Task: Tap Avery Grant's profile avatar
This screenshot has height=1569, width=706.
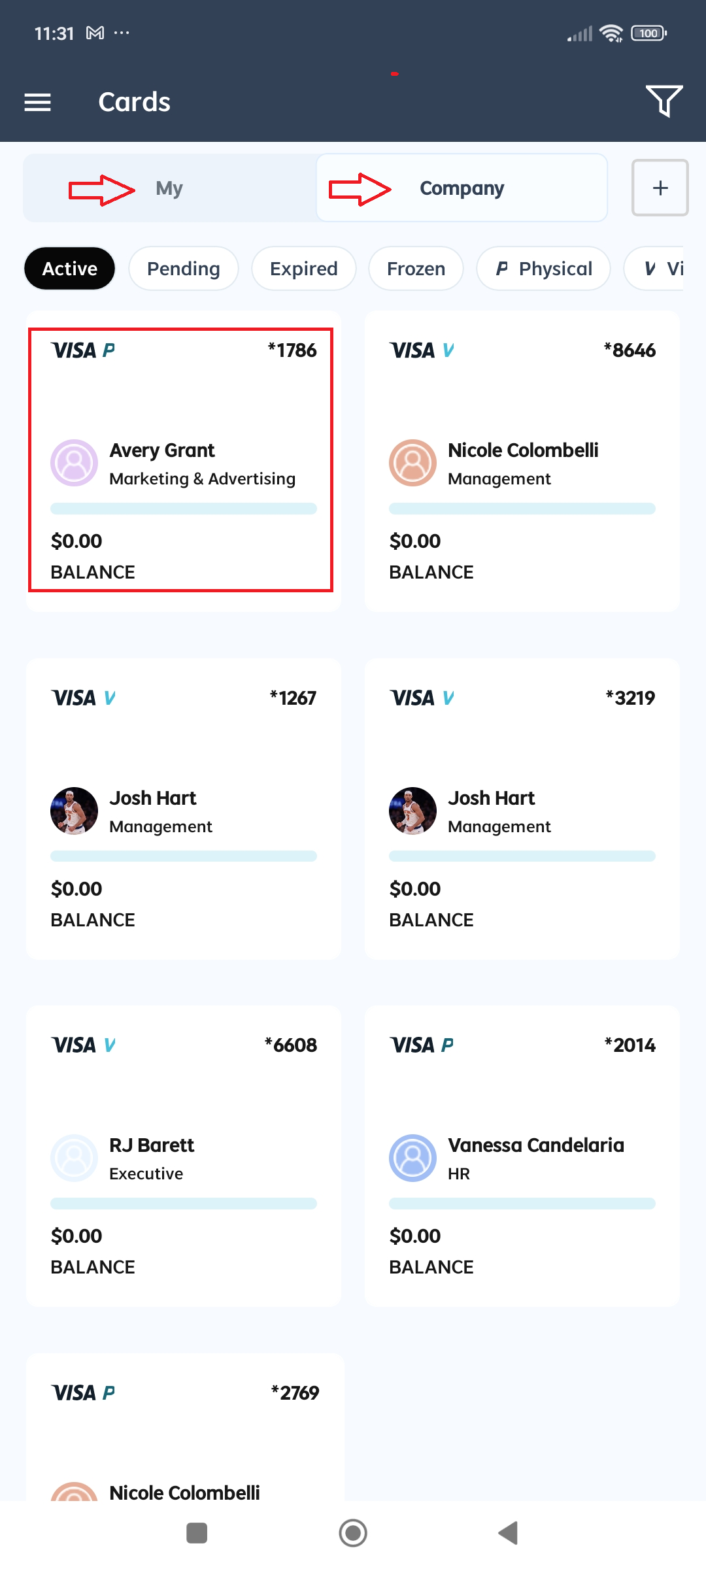Action: 74,463
